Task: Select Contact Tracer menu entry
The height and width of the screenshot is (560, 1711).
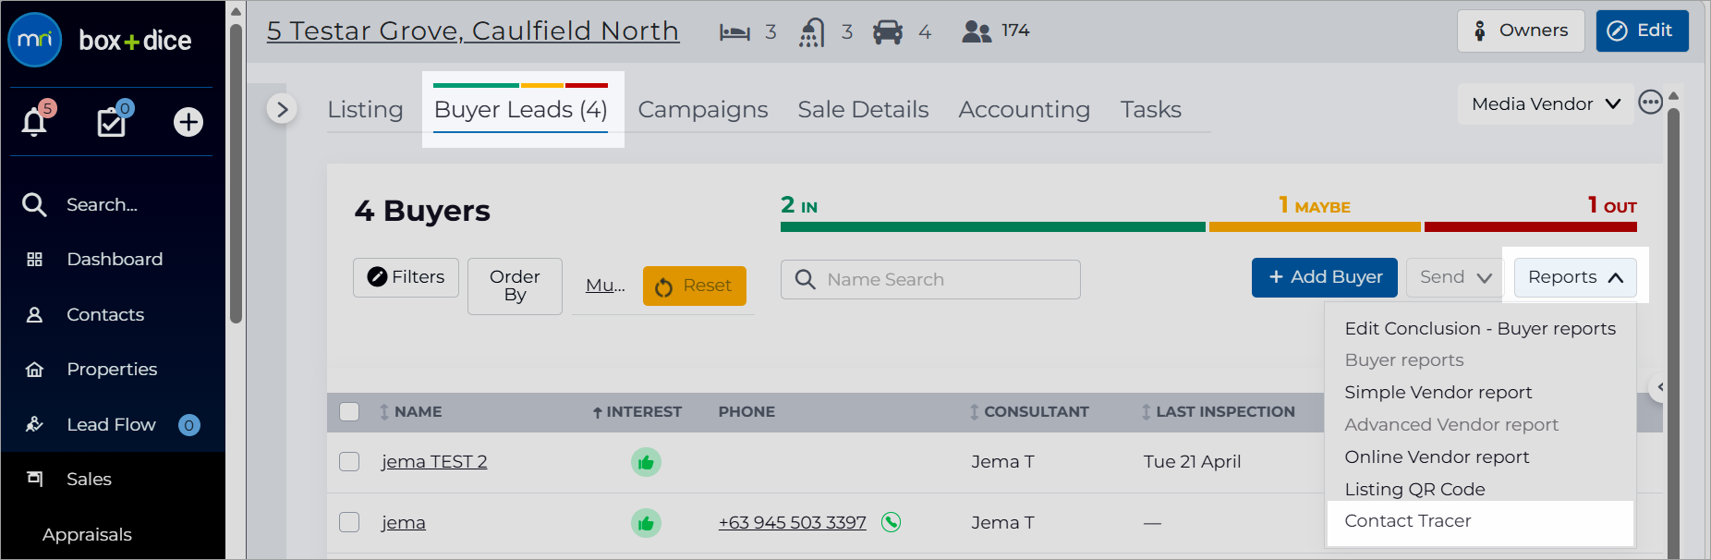Action: (x=1480, y=521)
